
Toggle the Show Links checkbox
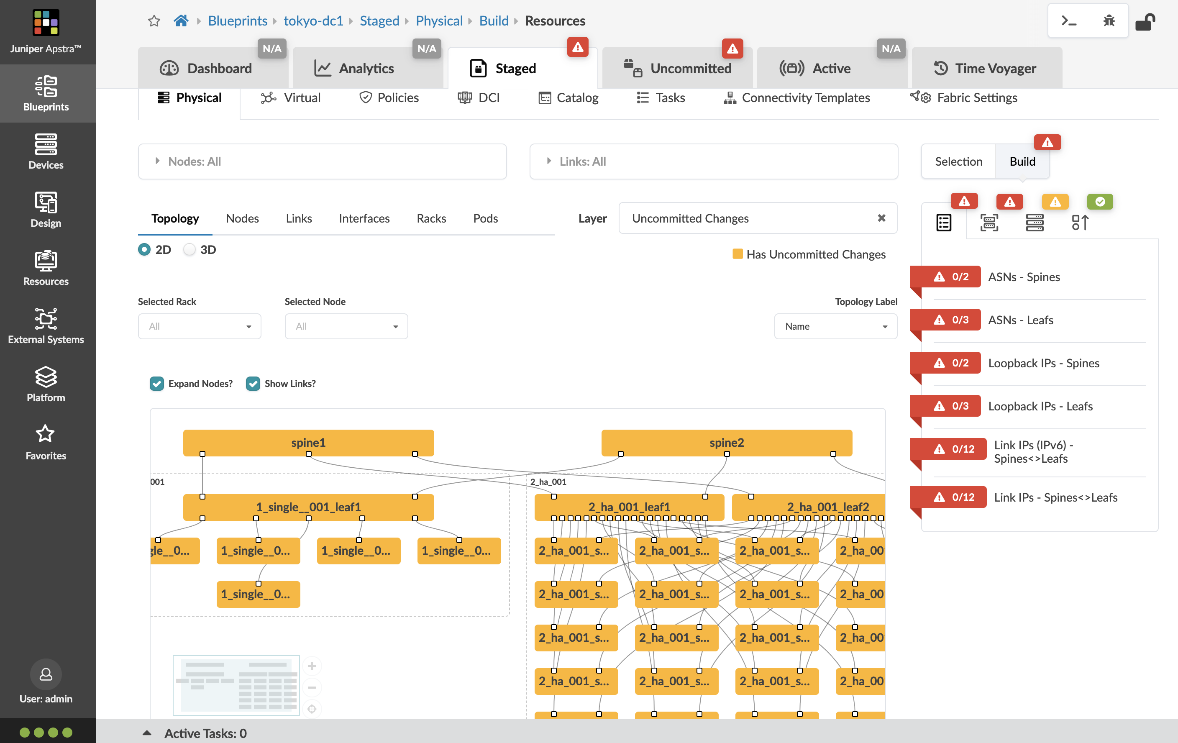pos(253,384)
